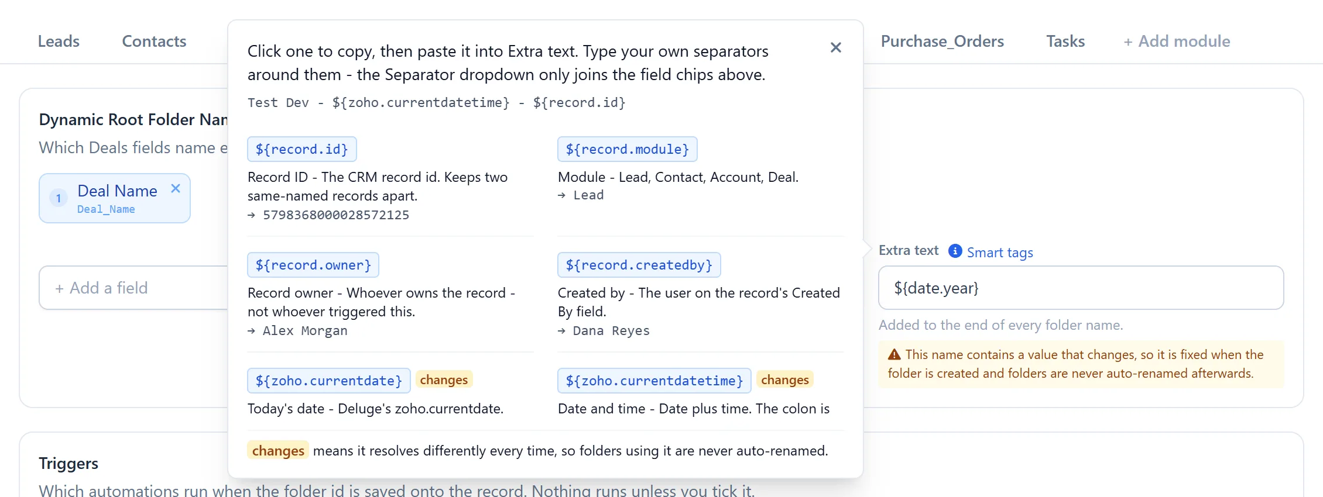Screen dimensions: 1323x497
Task: Click the sample record ID 5798368000028572125
Action: pos(336,215)
